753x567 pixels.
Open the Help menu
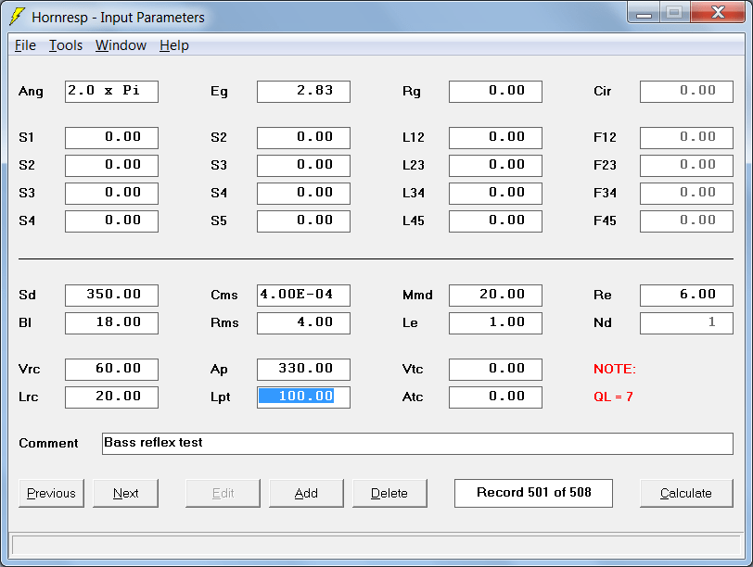(173, 45)
